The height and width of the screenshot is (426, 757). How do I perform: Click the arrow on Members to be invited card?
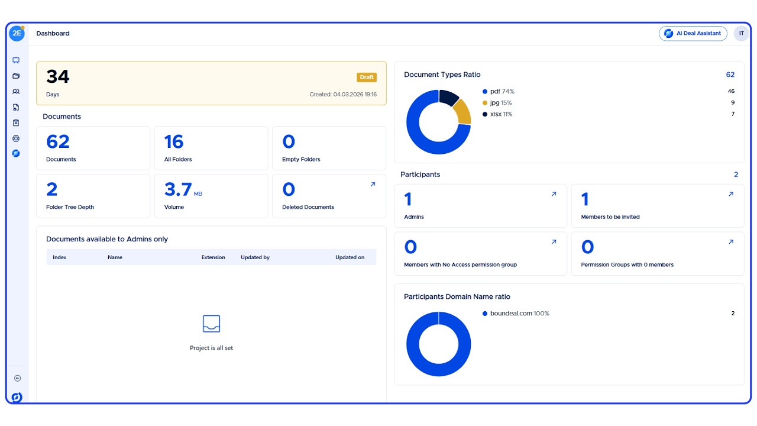[x=731, y=194]
